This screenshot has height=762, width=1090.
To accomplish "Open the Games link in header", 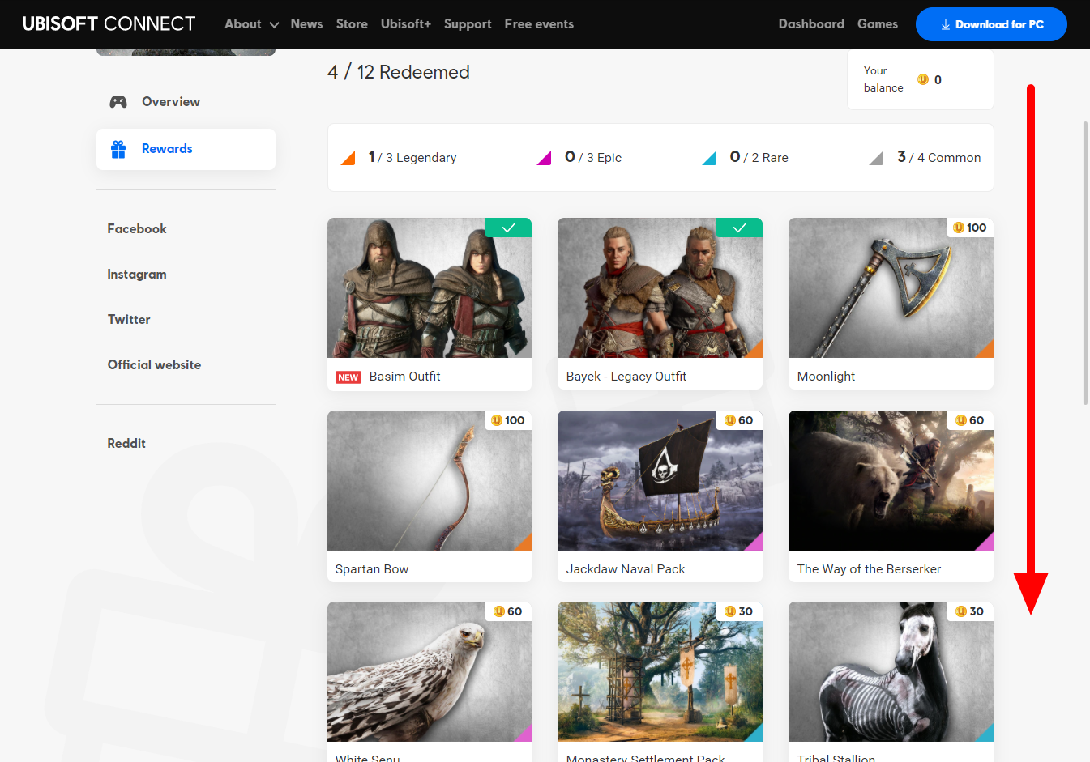I will 878,24.
